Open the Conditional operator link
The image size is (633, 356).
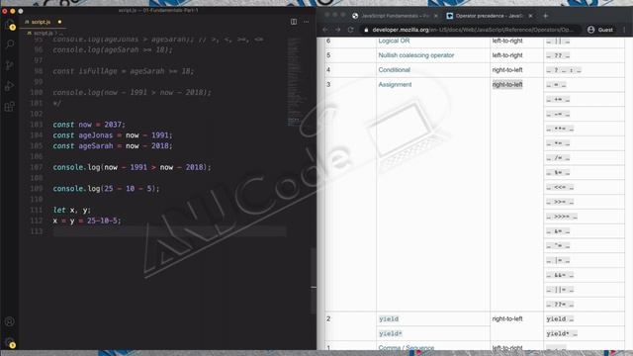click(394, 70)
